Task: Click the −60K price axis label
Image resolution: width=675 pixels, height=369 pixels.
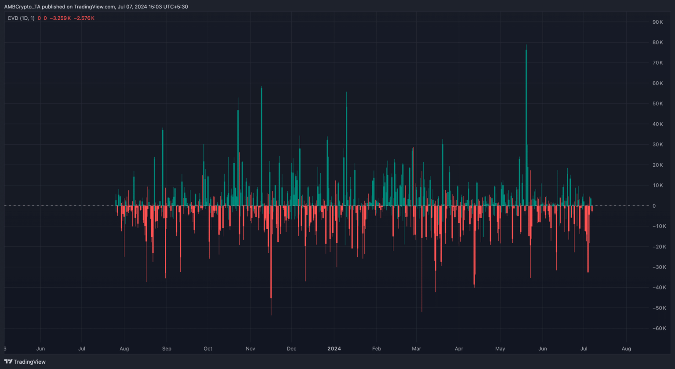Action: tap(659, 328)
